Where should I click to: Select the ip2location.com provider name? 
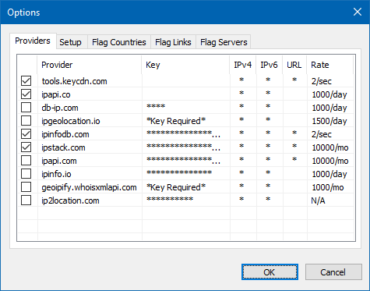tap(70, 201)
